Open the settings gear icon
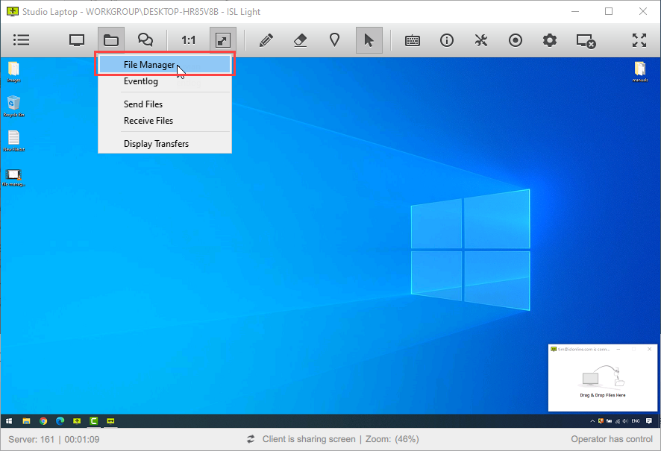This screenshot has width=661, height=451. click(x=549, y=40)
